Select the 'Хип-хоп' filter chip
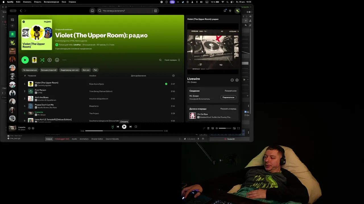Viewport: 364px width, 204px height. [x=86, y=70]
